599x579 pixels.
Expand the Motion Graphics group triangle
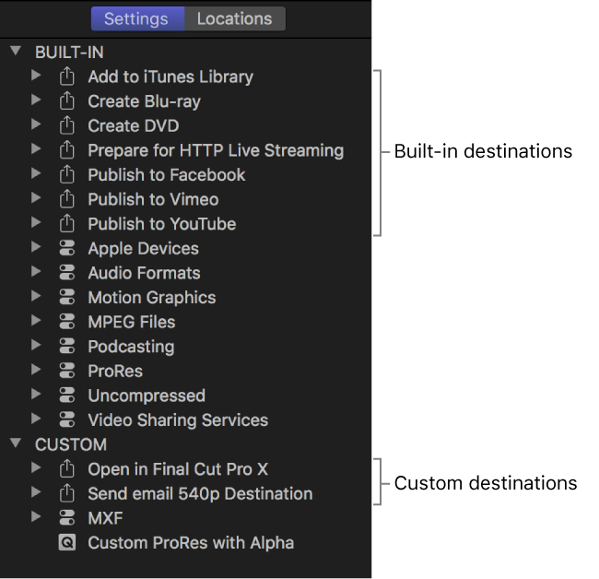(36, 296)
